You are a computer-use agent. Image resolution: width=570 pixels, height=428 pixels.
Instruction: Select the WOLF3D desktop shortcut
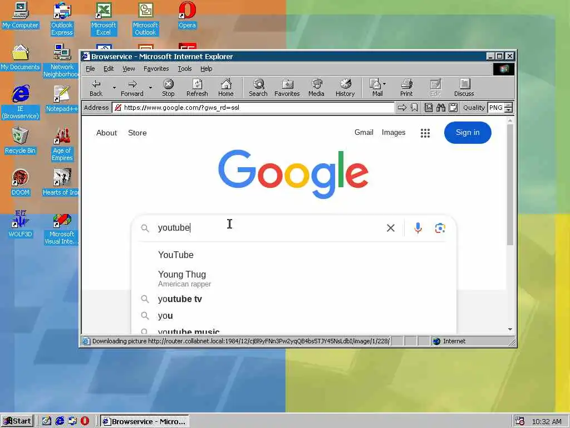point(21,224)
